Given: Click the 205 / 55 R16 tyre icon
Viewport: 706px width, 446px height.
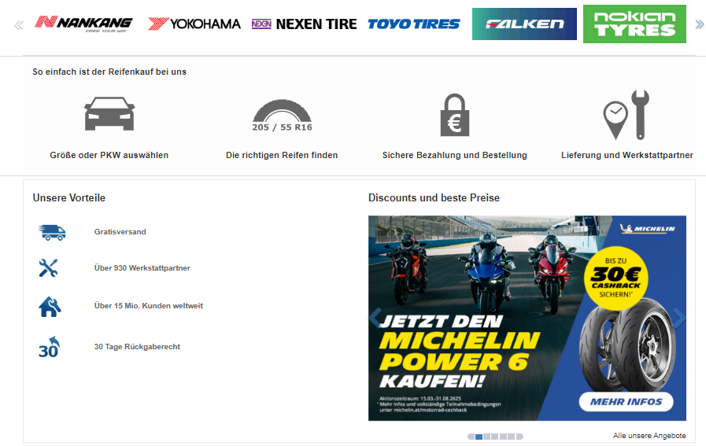Looking at the screenshot, I should click(282, 116).
